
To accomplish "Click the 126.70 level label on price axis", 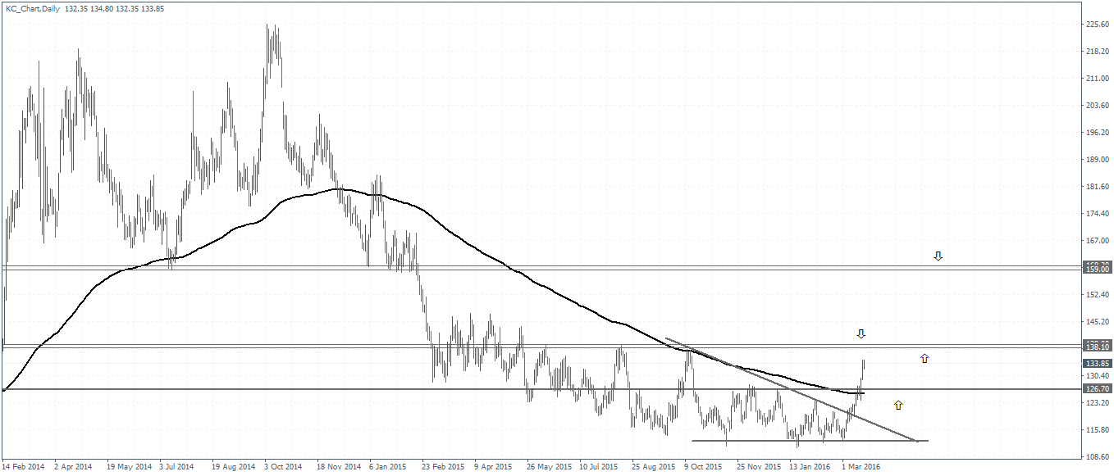I will click(x=1097, y=388).
